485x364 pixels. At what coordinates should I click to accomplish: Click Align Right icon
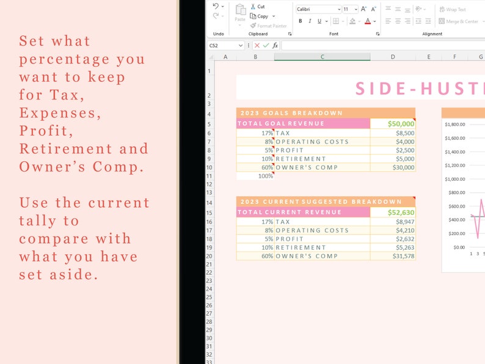click(407, 21)
